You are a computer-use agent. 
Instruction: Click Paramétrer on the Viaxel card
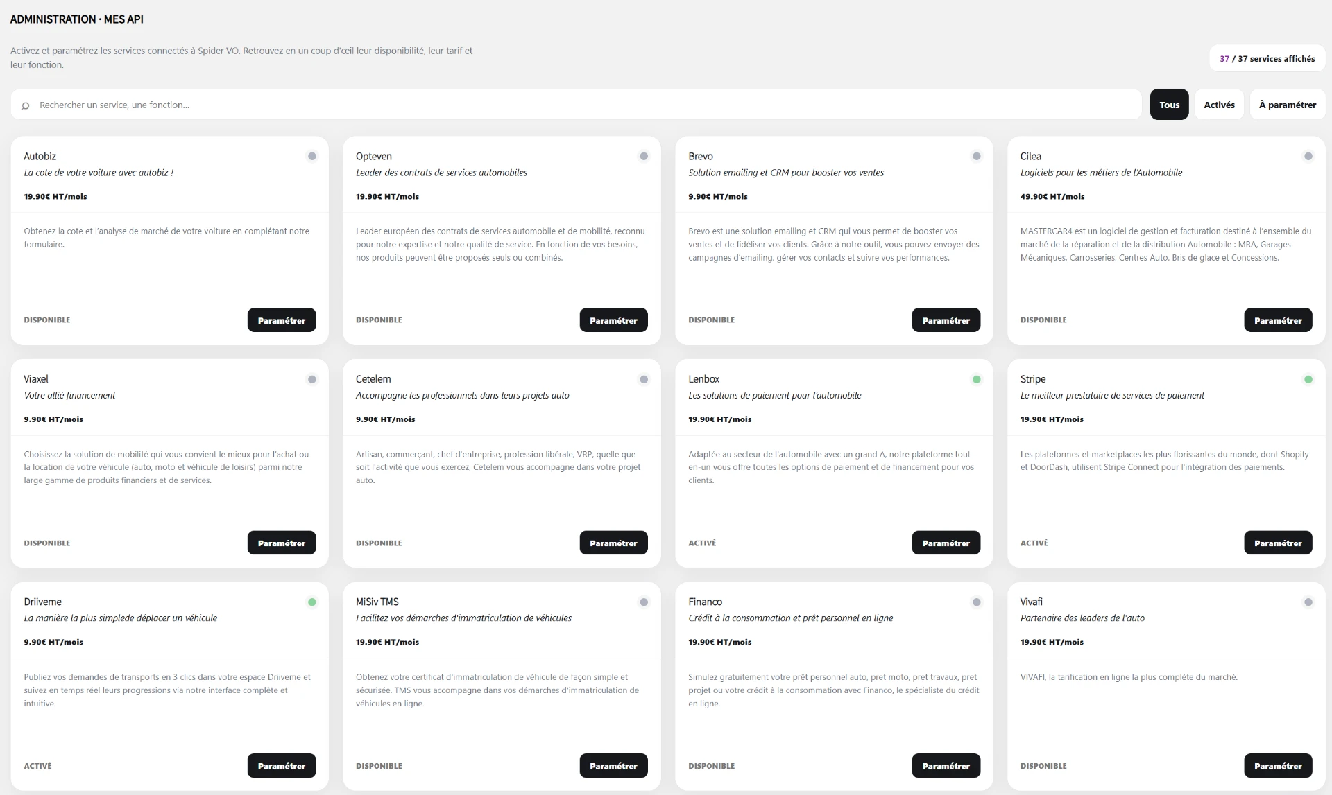(x=282, y=543)
